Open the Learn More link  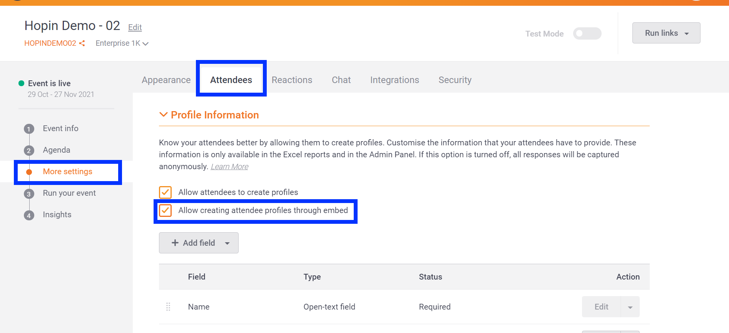click(229, 166)
